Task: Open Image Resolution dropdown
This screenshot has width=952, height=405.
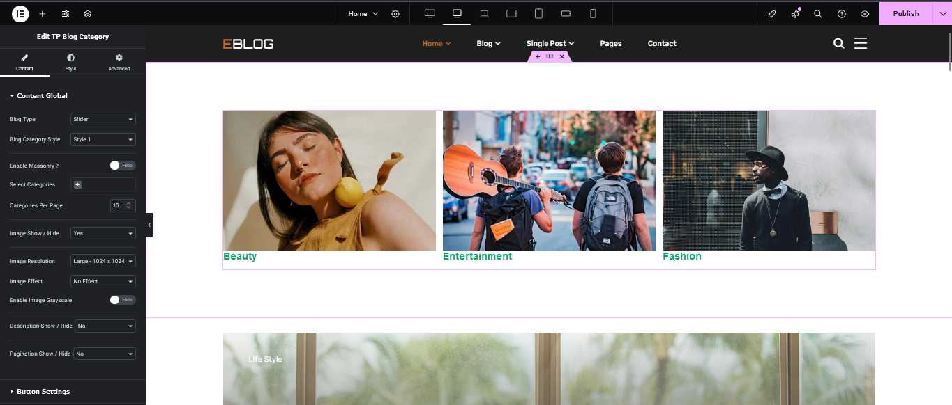Action: pyautogui.click(x=103, y=261)
